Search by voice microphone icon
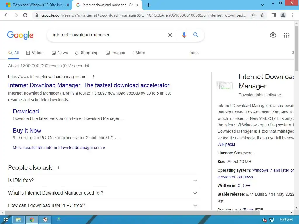This screenshot has width=299, height=224. point(184,35)
